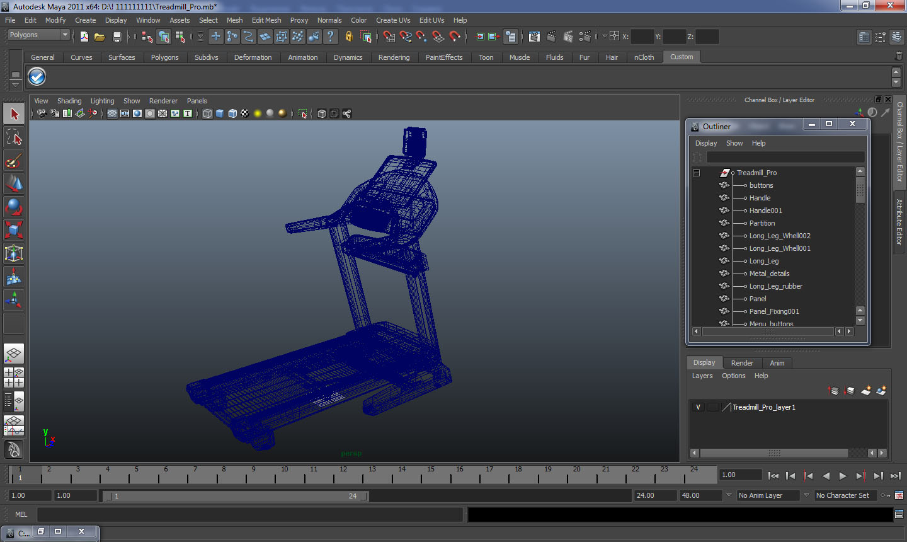Choose the Scale Tool cube icon
907x542 pixels.
coord(14,230)
